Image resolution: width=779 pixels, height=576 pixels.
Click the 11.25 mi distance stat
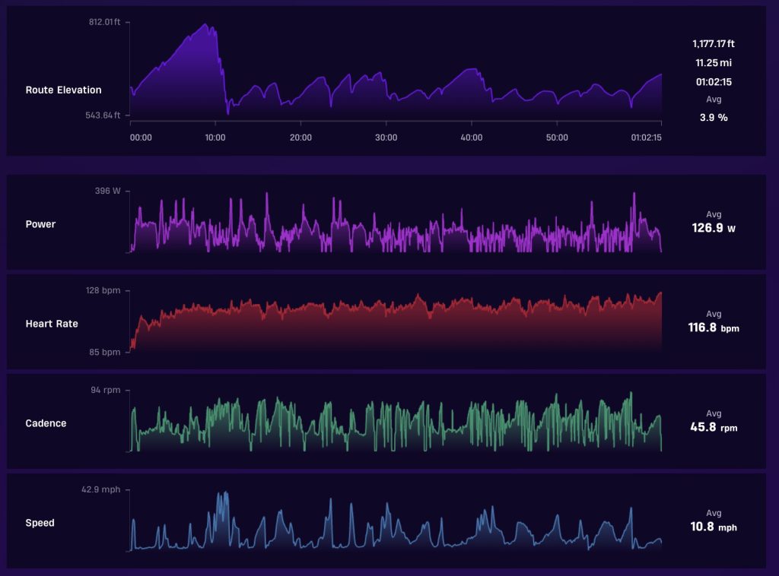(x=714, y=63)
